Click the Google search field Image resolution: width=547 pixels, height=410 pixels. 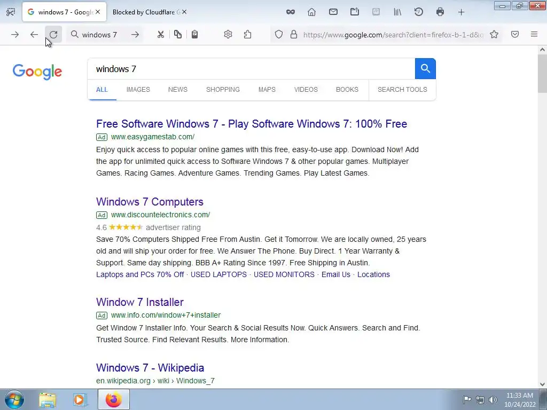tap(251, 69)
